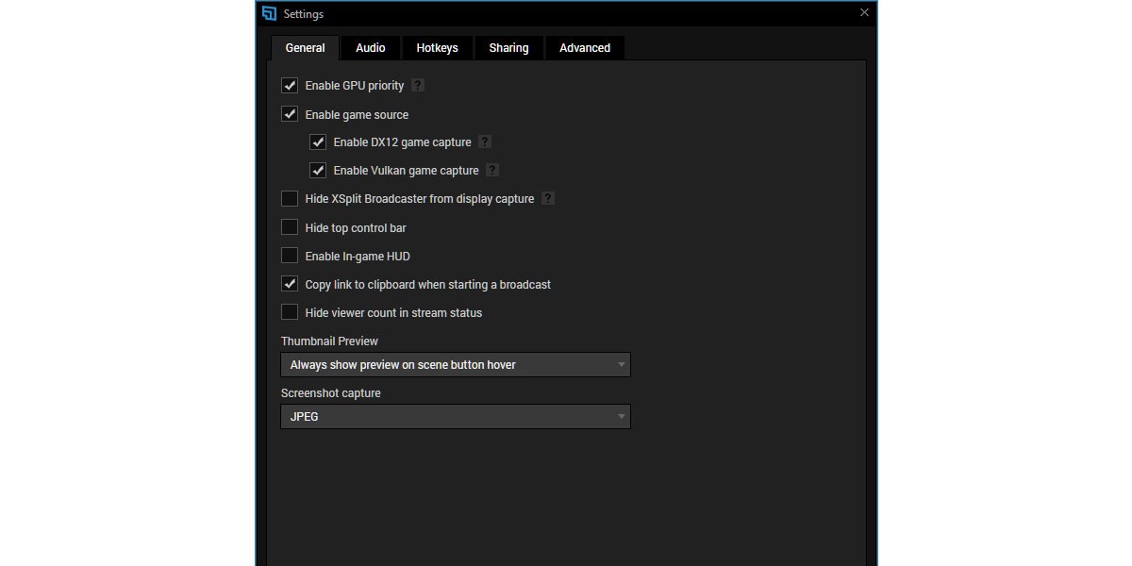
Task: Close the Settings window
Action: point(864,13)
